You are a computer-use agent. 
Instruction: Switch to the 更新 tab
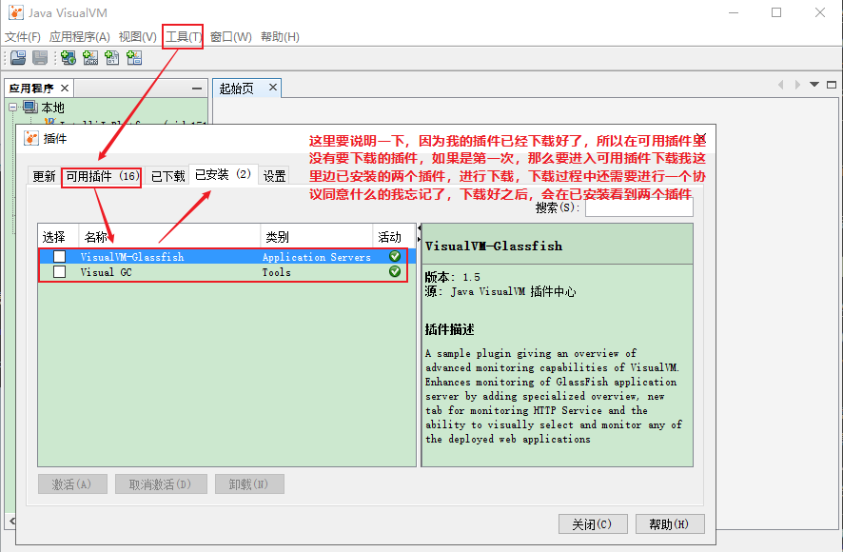click(44, 176)
